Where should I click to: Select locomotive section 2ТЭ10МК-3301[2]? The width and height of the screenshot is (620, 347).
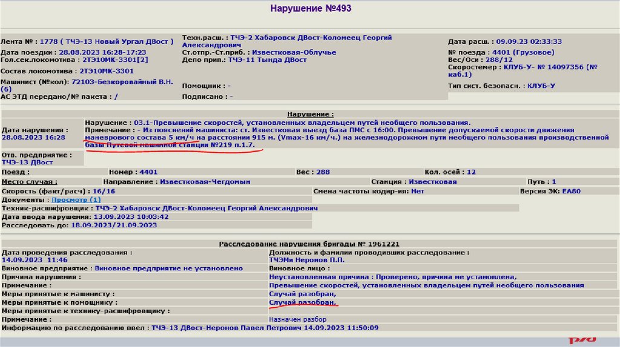(115, 60)
